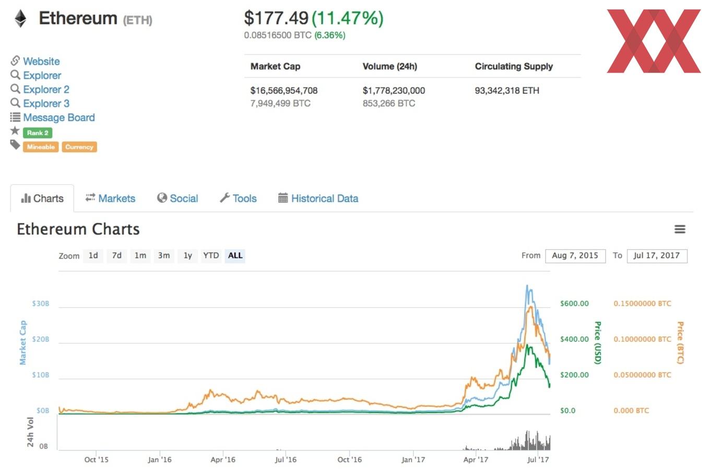Click the 853,266 BTC volume text
The height and width of the screenshot is (473, 710).
[389, 103]
